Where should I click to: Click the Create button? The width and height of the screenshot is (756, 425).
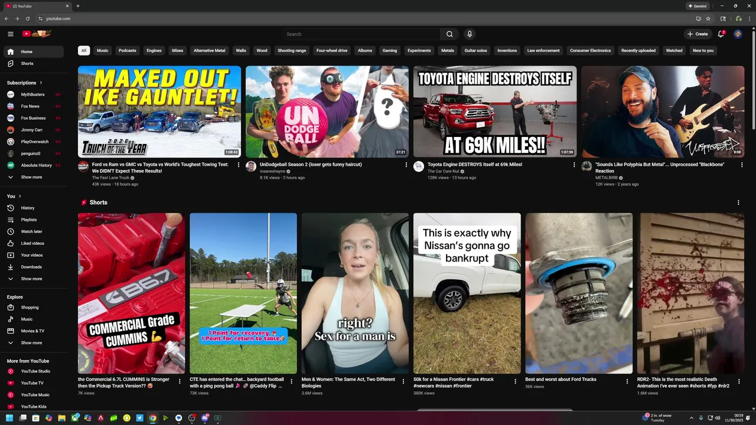pos(698,34)
